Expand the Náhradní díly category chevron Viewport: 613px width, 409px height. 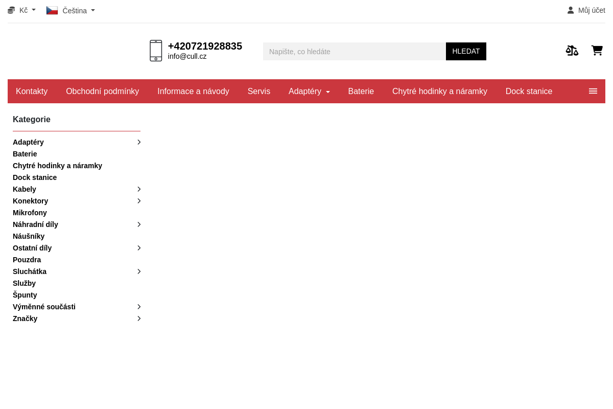[139, 224]
